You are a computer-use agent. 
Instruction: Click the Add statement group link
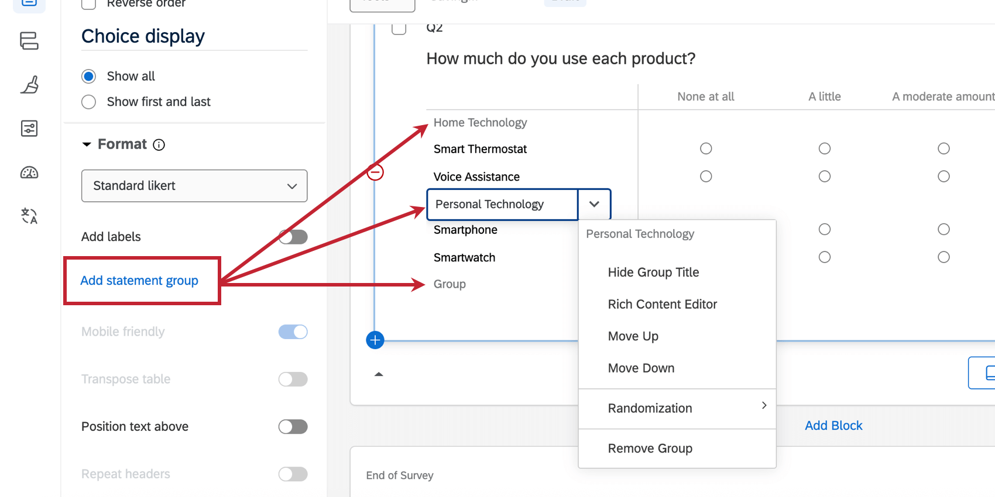[x=139, y=281]
